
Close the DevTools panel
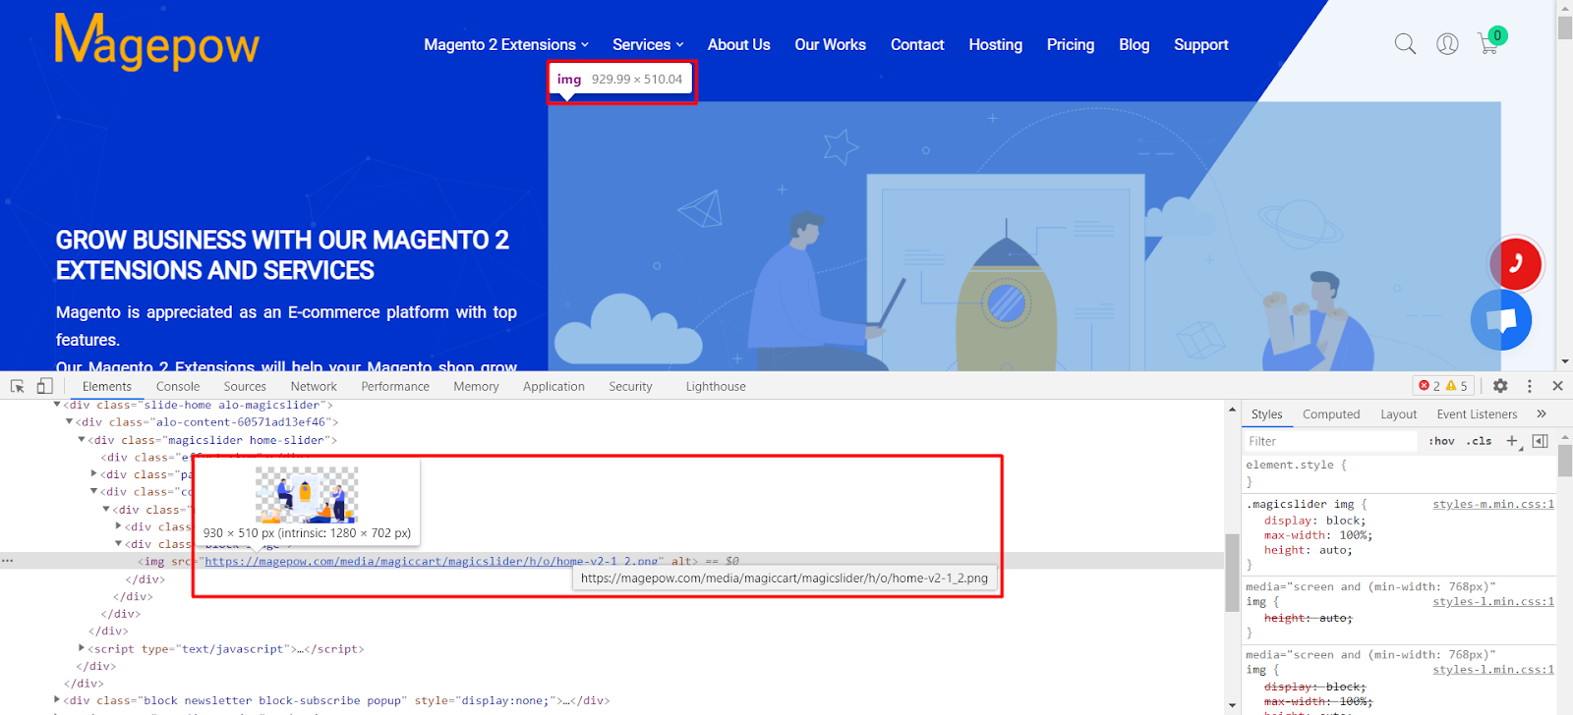point(1557,386)
